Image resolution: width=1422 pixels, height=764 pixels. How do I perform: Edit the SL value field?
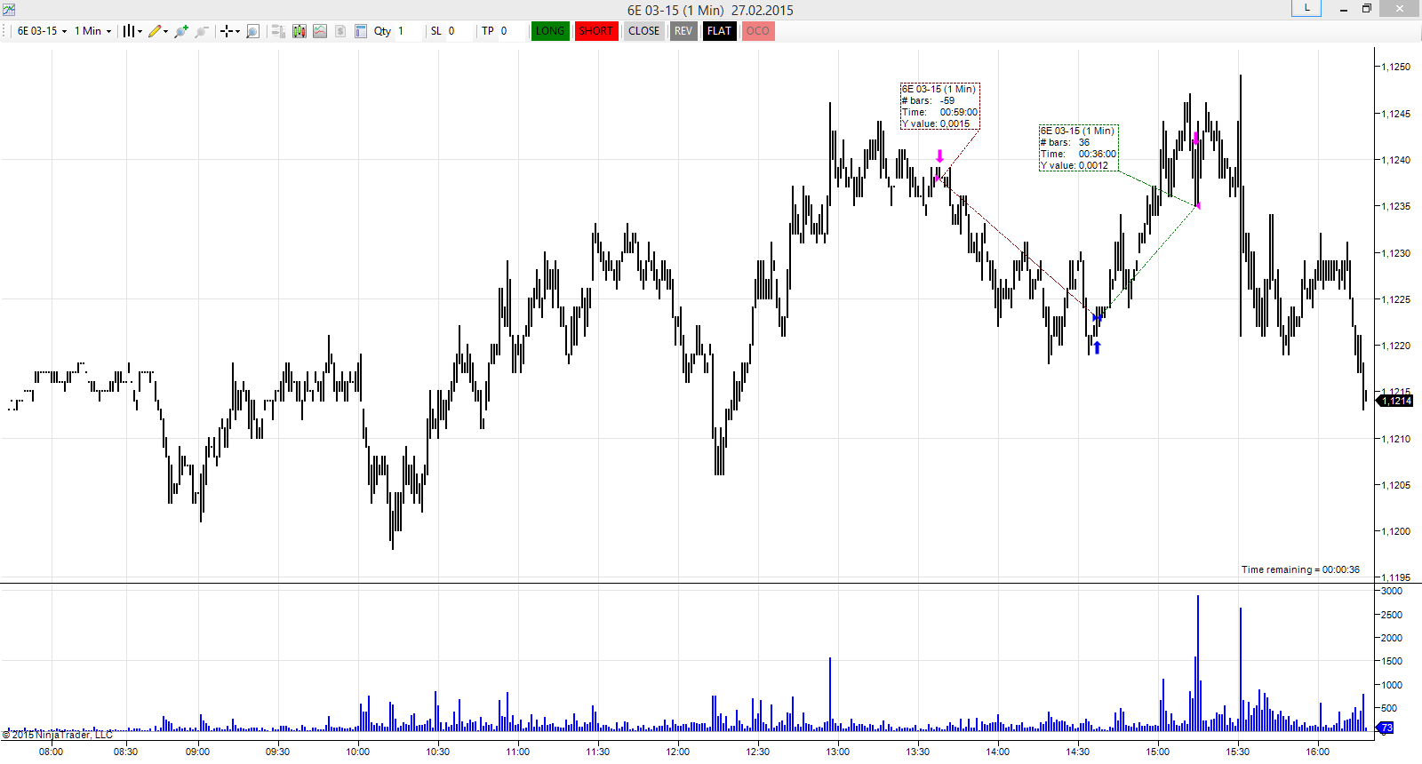458,31
